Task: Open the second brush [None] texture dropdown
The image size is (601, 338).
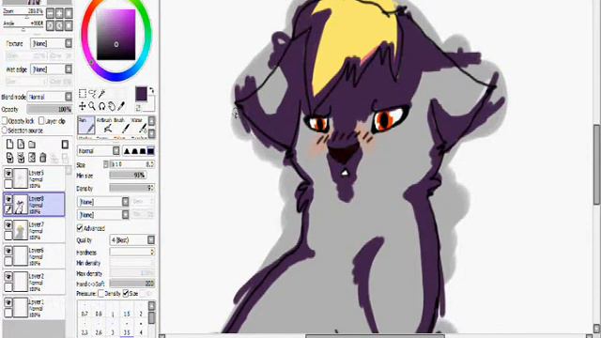Action: pyautogui.click(x=103, y=215)
